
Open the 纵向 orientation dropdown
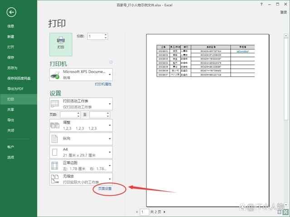(x=81, y=139)
